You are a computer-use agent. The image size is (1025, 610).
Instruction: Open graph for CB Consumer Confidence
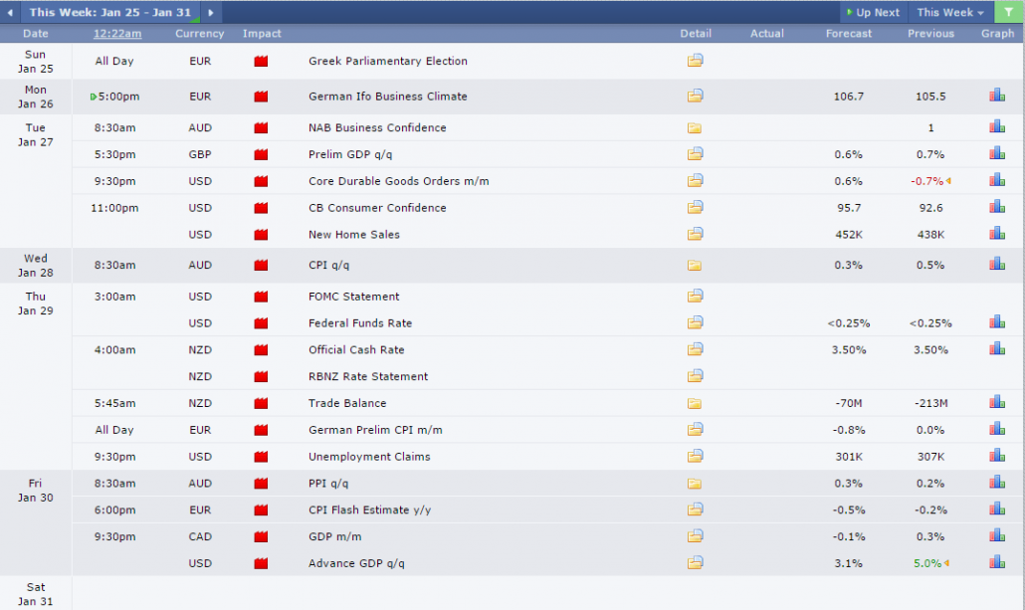[996, 207]
